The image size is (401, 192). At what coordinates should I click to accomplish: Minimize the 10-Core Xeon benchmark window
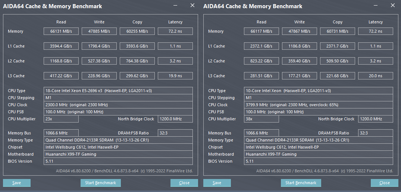pos(376,6)
